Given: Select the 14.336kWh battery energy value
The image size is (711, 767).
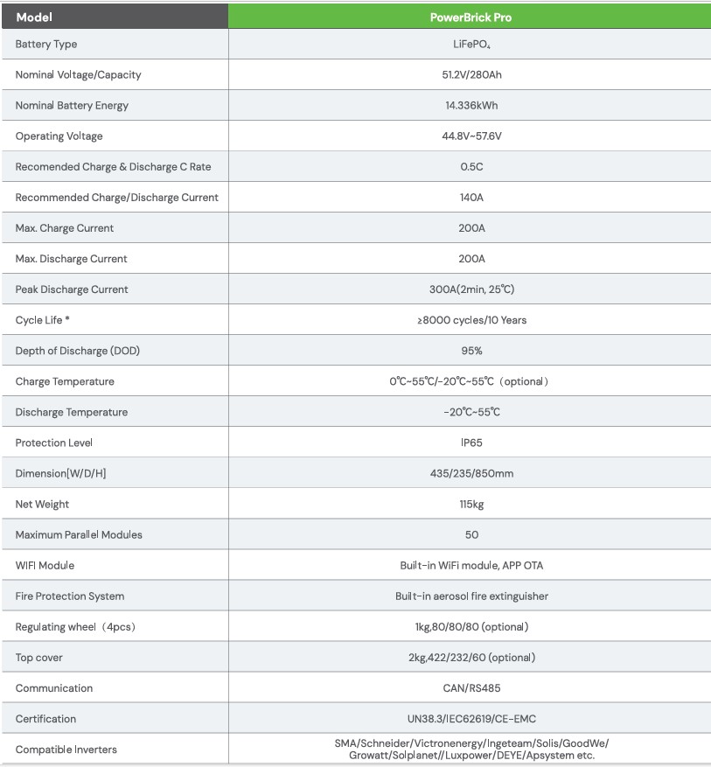Looking at the screenshot, I should [x=471, y=105].
